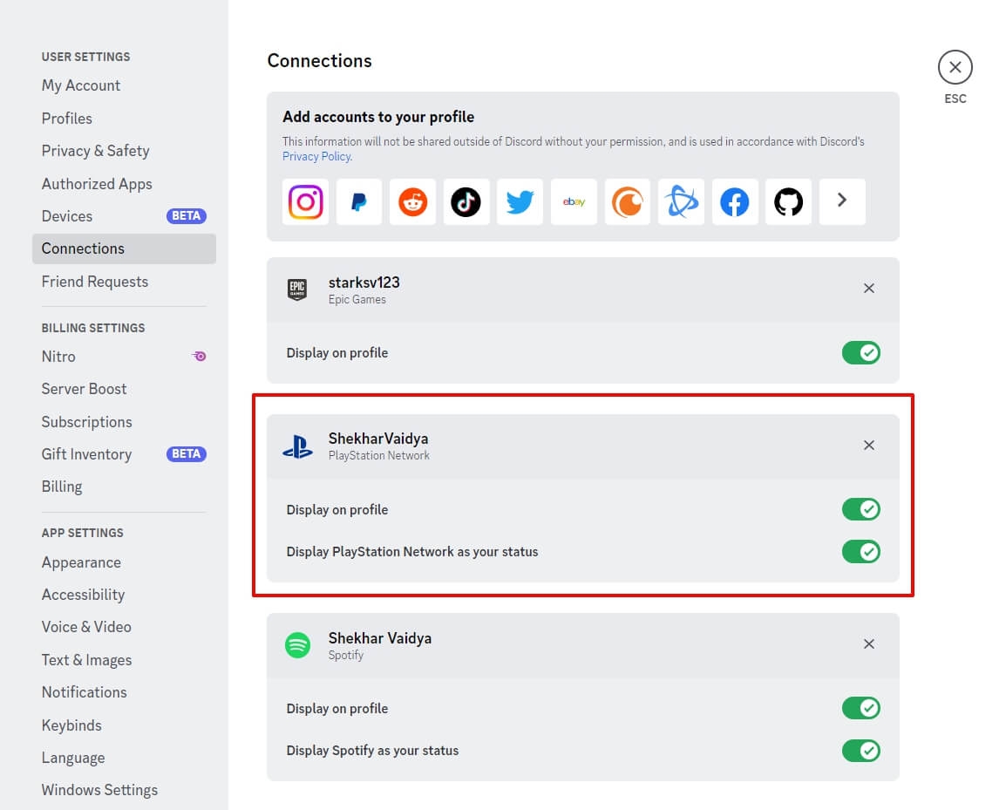Remove the ShekharVaidya PlayStation Network connection
The width and height of the screenshot is (1006, 810).
coord(869,445)
